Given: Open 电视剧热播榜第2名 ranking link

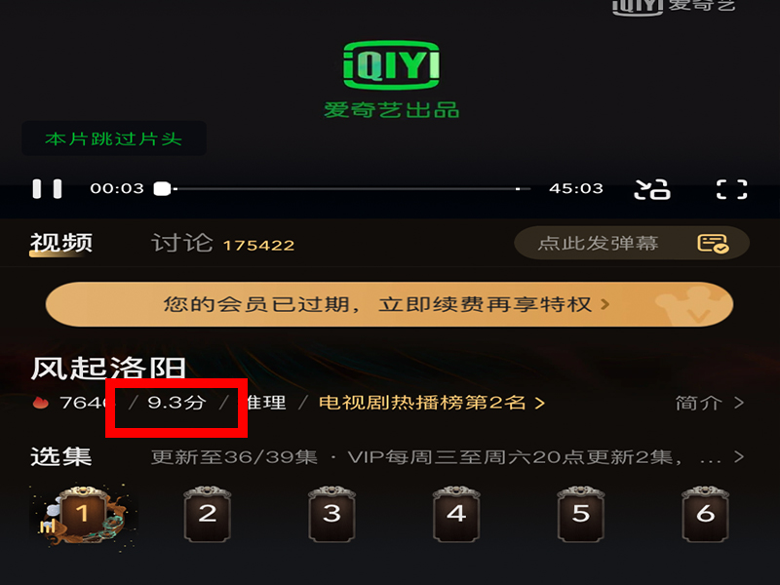Looking at the screenshot, I should pos(431,403).
